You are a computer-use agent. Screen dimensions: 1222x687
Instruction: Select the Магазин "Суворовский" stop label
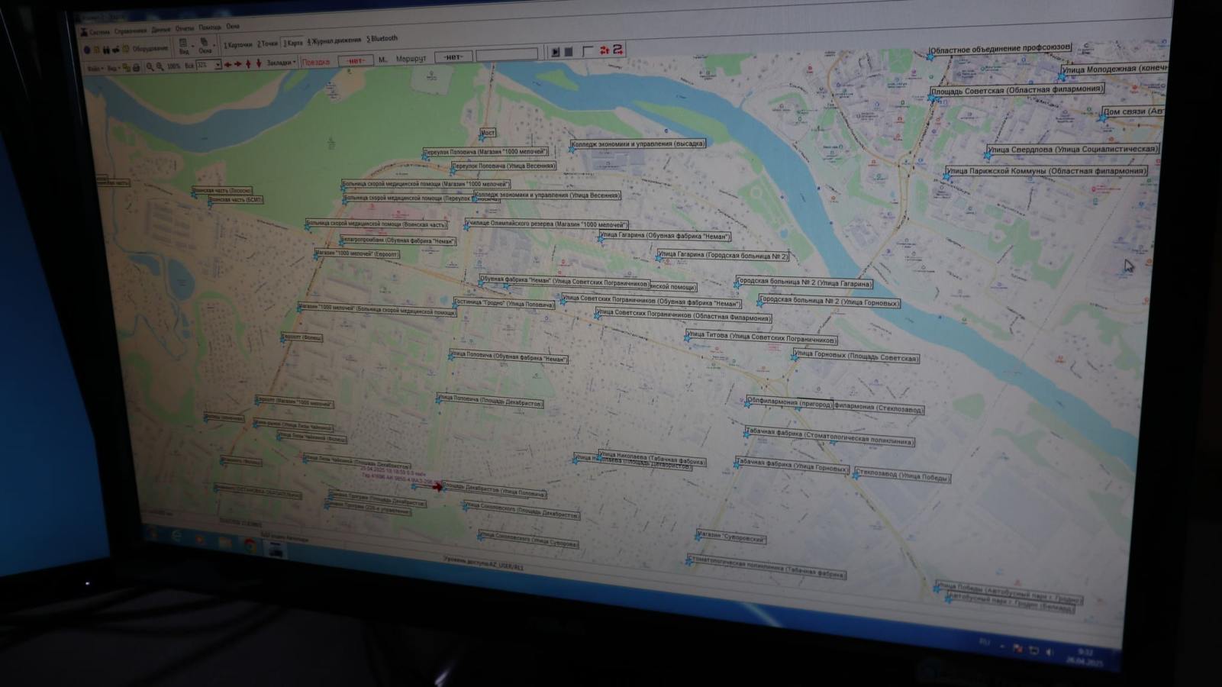tap(730, 537)
